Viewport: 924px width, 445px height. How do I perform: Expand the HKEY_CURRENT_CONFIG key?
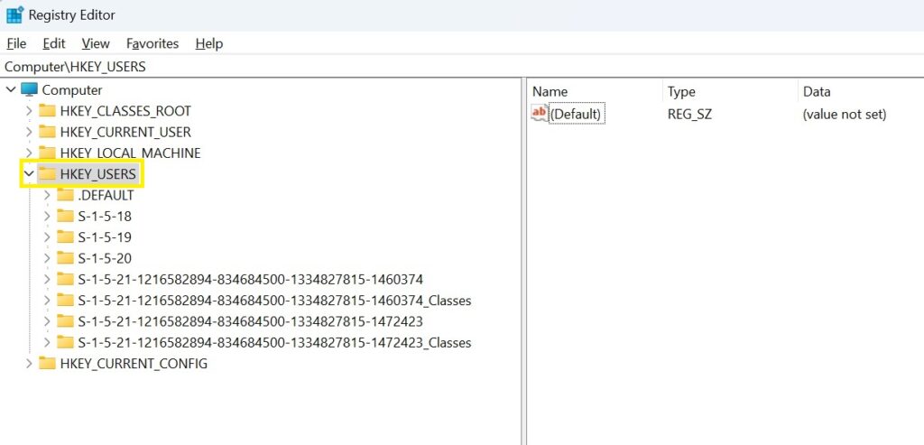(29, 364)
